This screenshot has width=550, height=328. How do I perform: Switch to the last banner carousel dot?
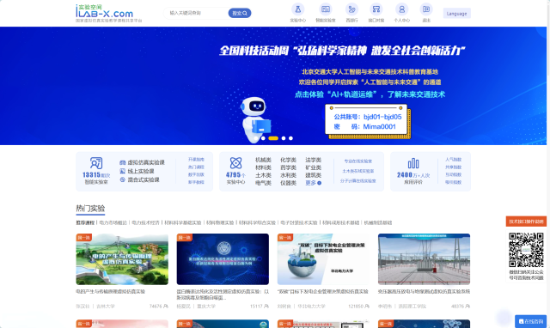[x=290, y=138]
